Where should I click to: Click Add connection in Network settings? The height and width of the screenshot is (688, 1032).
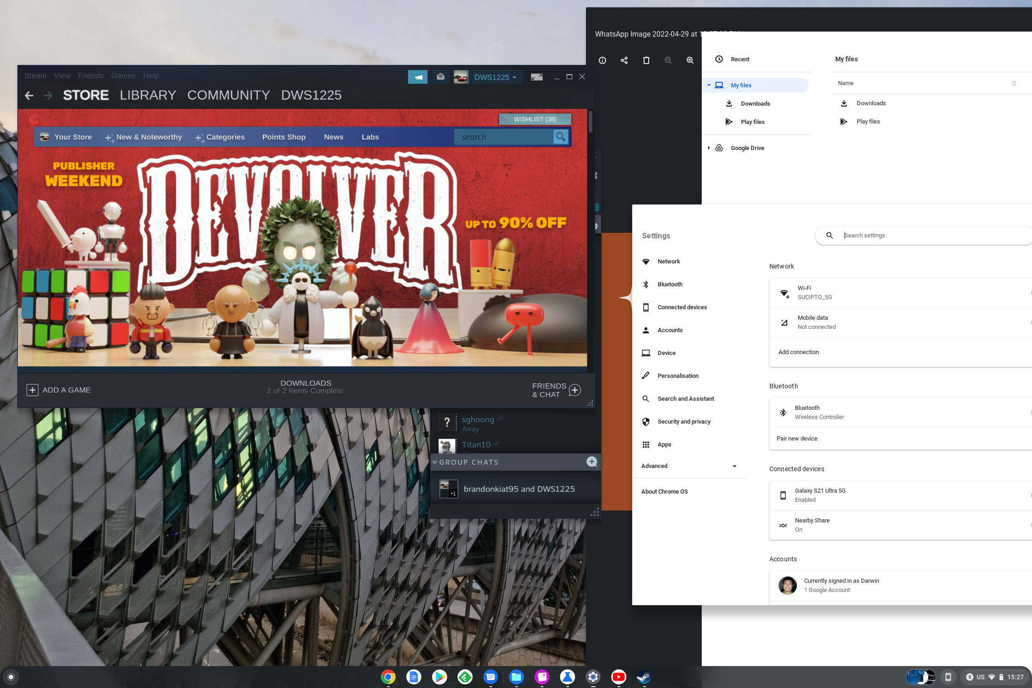(x=798, y=352)
